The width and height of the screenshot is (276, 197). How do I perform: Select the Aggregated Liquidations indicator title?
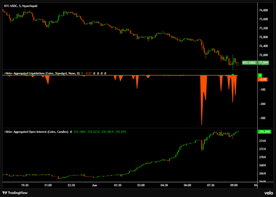(x=42, y=73)
